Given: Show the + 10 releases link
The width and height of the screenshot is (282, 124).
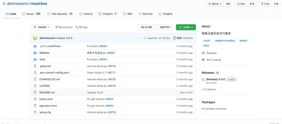Looking at the screenshot, I should coord(209,89).
